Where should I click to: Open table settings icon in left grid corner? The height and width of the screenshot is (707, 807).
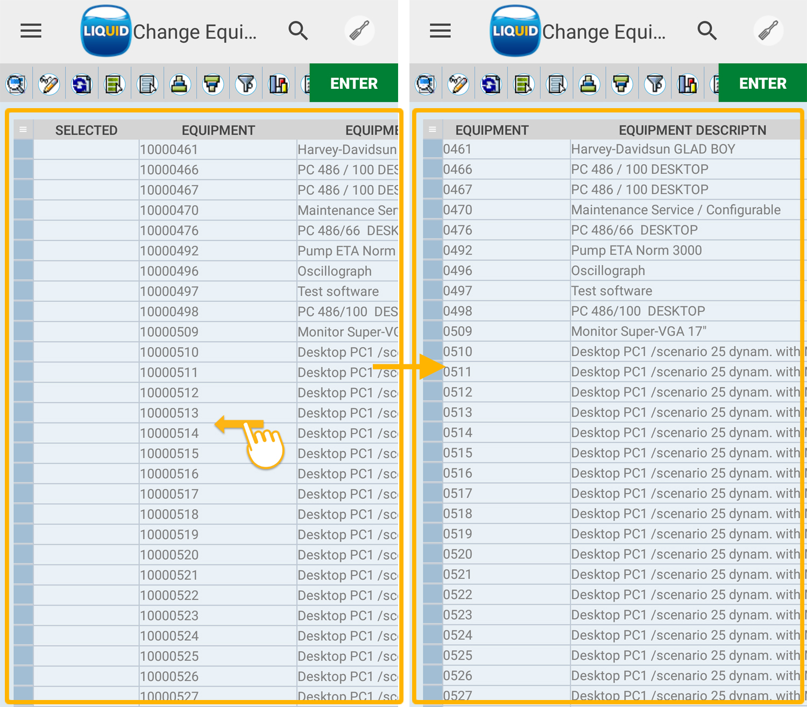[23, 130]
